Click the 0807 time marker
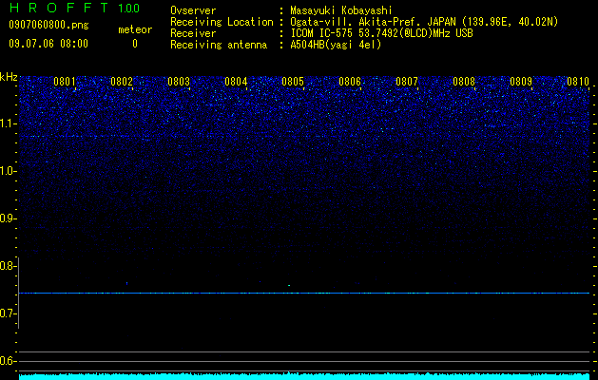The width and height of the screenshot is (598, 380). click(x=407, y=82)
